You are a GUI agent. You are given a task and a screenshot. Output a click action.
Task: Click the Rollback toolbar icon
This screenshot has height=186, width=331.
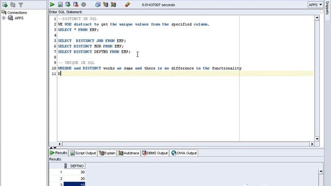coord(76,5)
